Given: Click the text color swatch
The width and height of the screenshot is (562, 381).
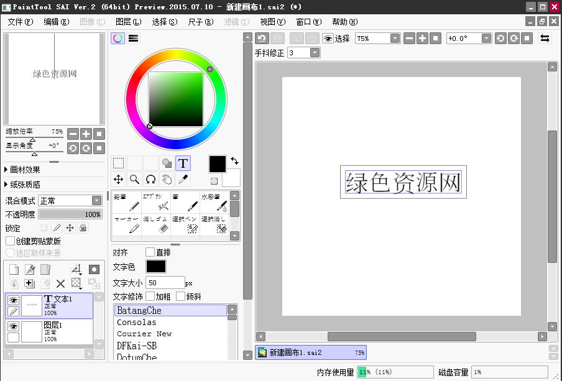Looking at the screenshot, I should coord(155,267).
